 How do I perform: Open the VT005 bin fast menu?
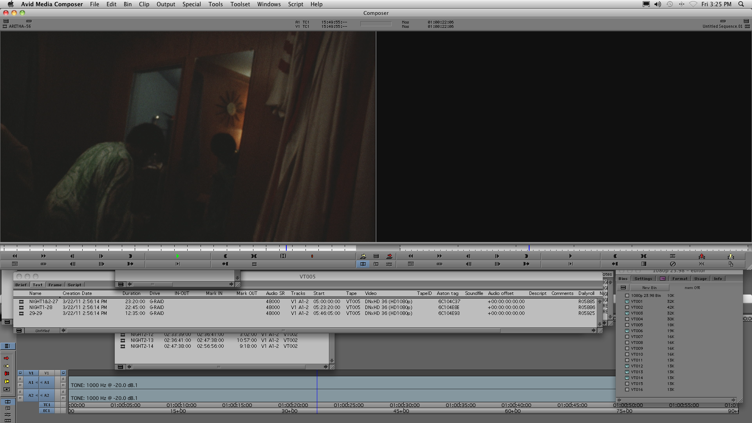(18, 331)
